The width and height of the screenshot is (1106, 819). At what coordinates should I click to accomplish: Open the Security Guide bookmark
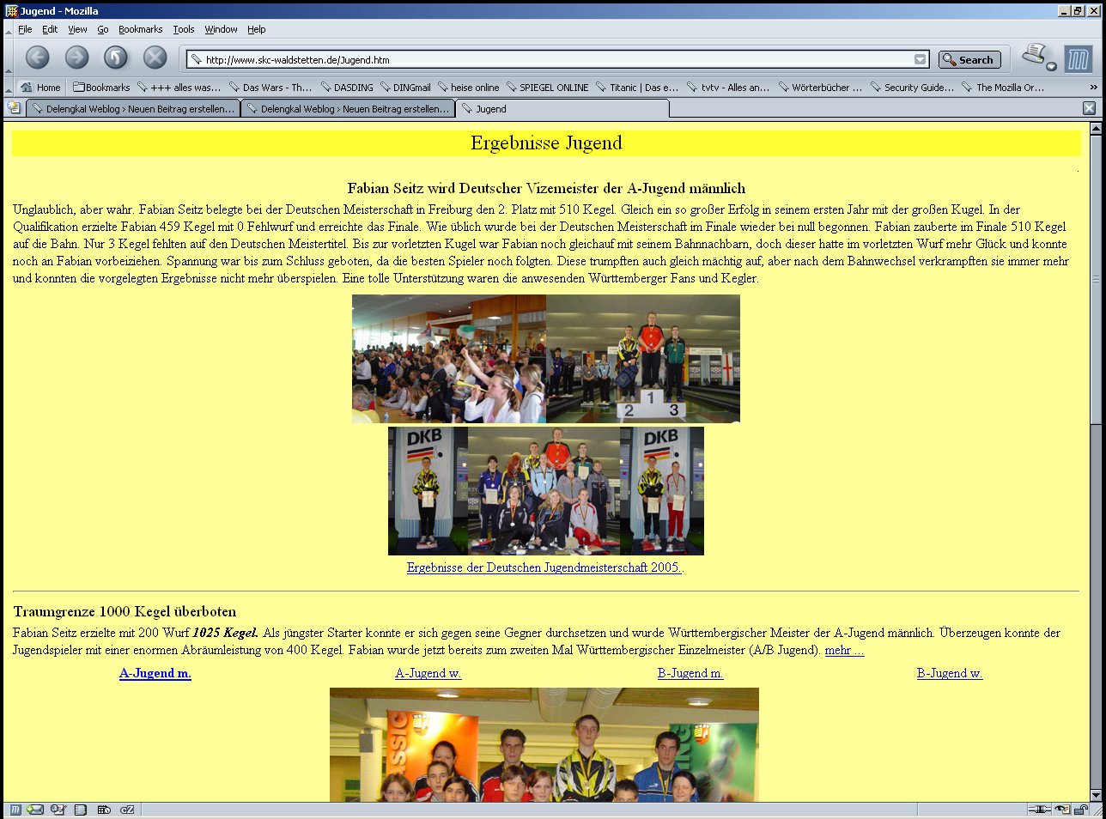tap(912, 88)
